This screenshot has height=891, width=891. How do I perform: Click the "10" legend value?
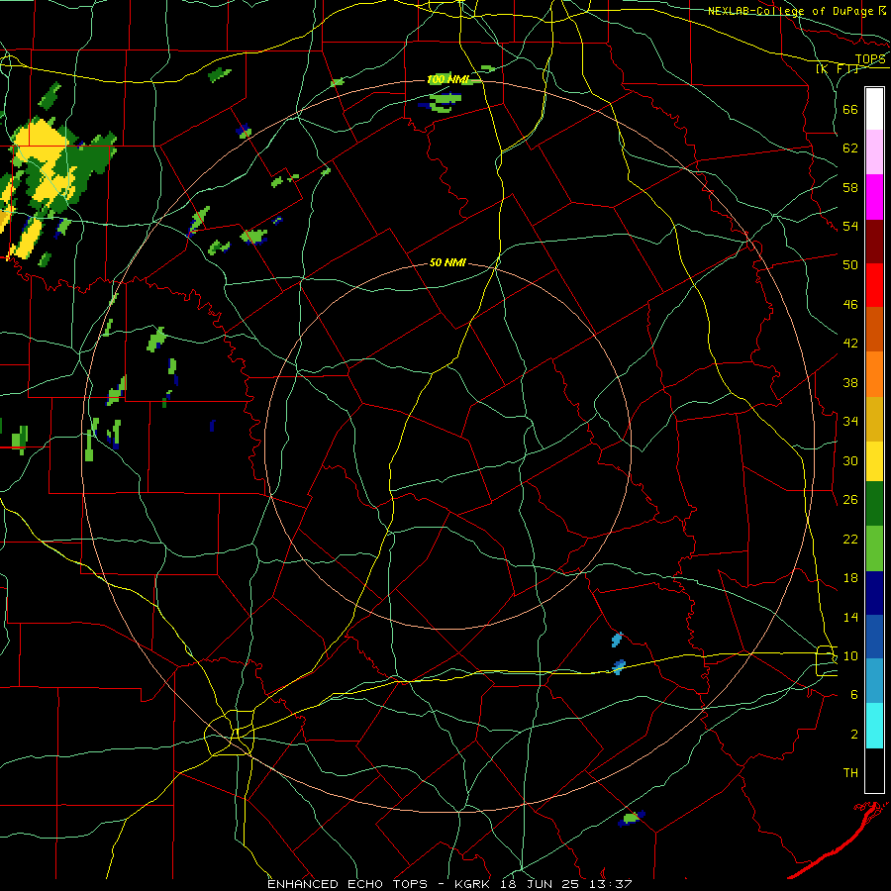point(850,655)
